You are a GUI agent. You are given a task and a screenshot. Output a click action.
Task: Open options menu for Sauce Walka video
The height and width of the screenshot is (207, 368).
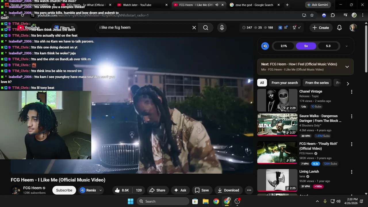(x=351, y=116)
